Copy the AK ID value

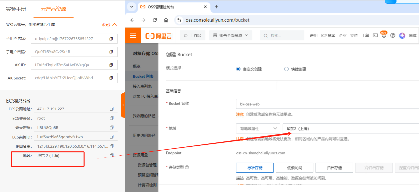[111, 65]
